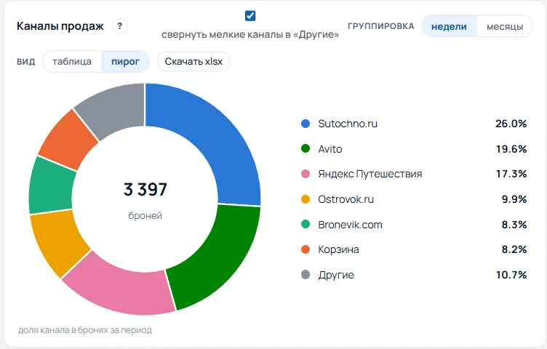This screenshot has width=547, height=349.
Task: Click the gray Другие legend dot
Action: tap(306, 275)
